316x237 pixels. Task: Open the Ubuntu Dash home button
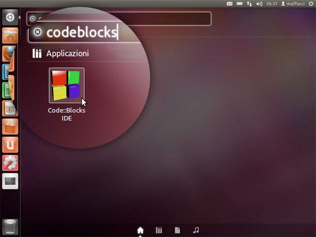pos(10,18)
